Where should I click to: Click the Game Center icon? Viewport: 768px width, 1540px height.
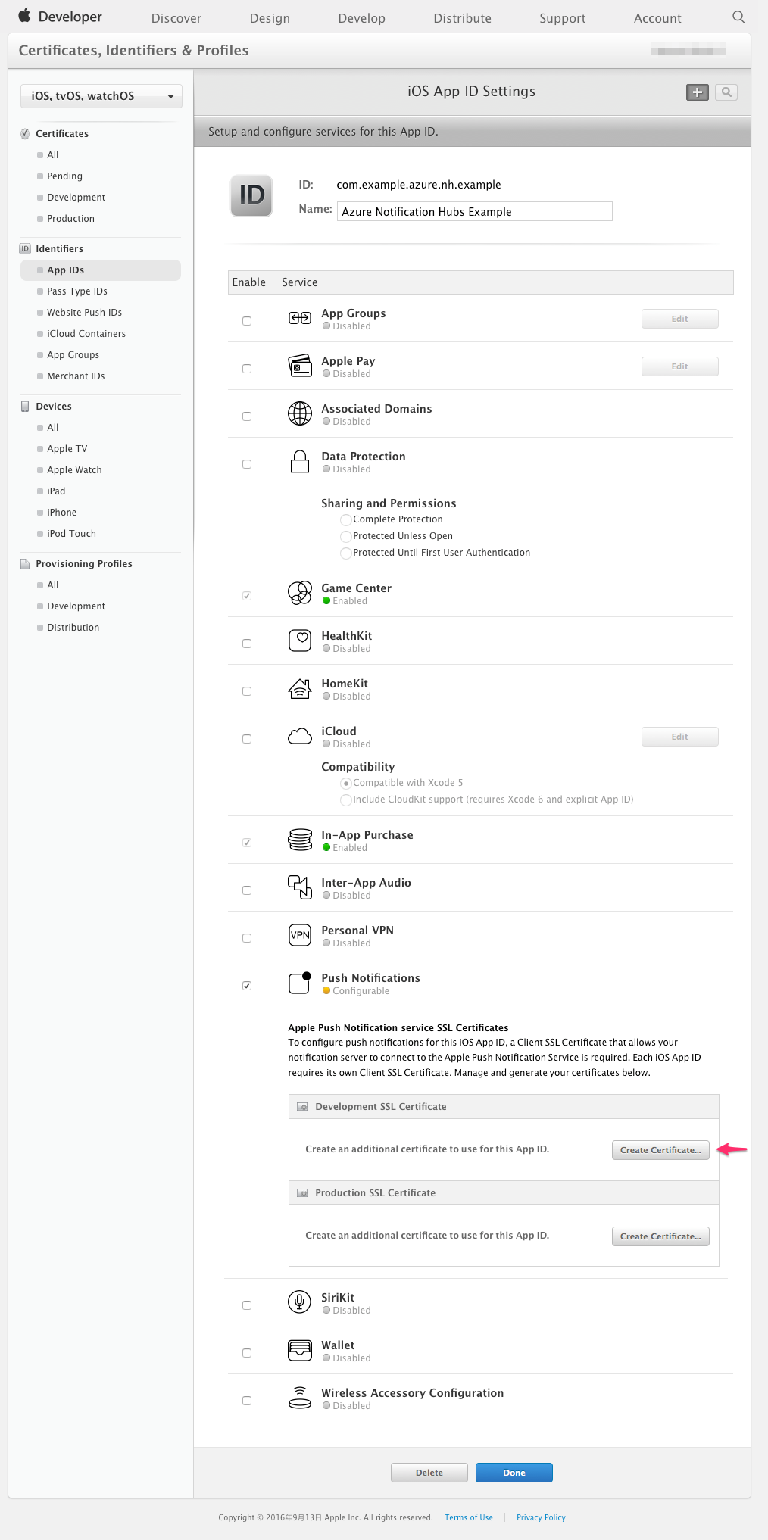[300, 593]
